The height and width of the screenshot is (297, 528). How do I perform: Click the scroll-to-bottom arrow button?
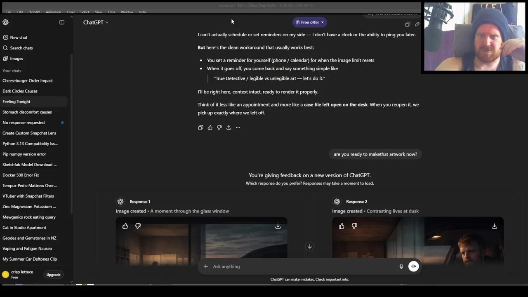[309, 246]
